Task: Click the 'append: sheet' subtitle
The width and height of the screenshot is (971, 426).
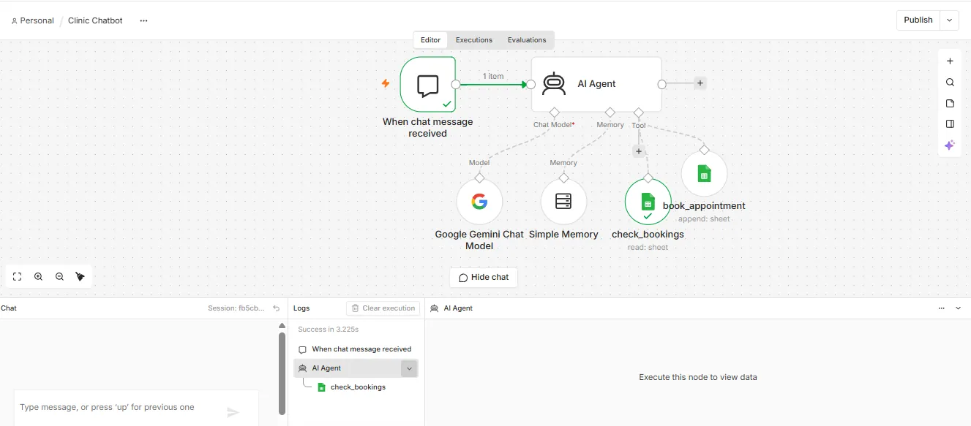Action: point(704,218)
